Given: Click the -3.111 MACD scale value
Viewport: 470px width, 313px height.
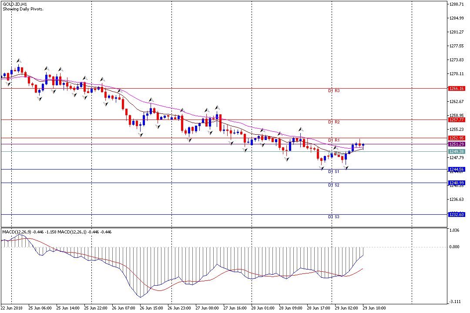Looking at the screenshot, I should (x=454, y=302).
